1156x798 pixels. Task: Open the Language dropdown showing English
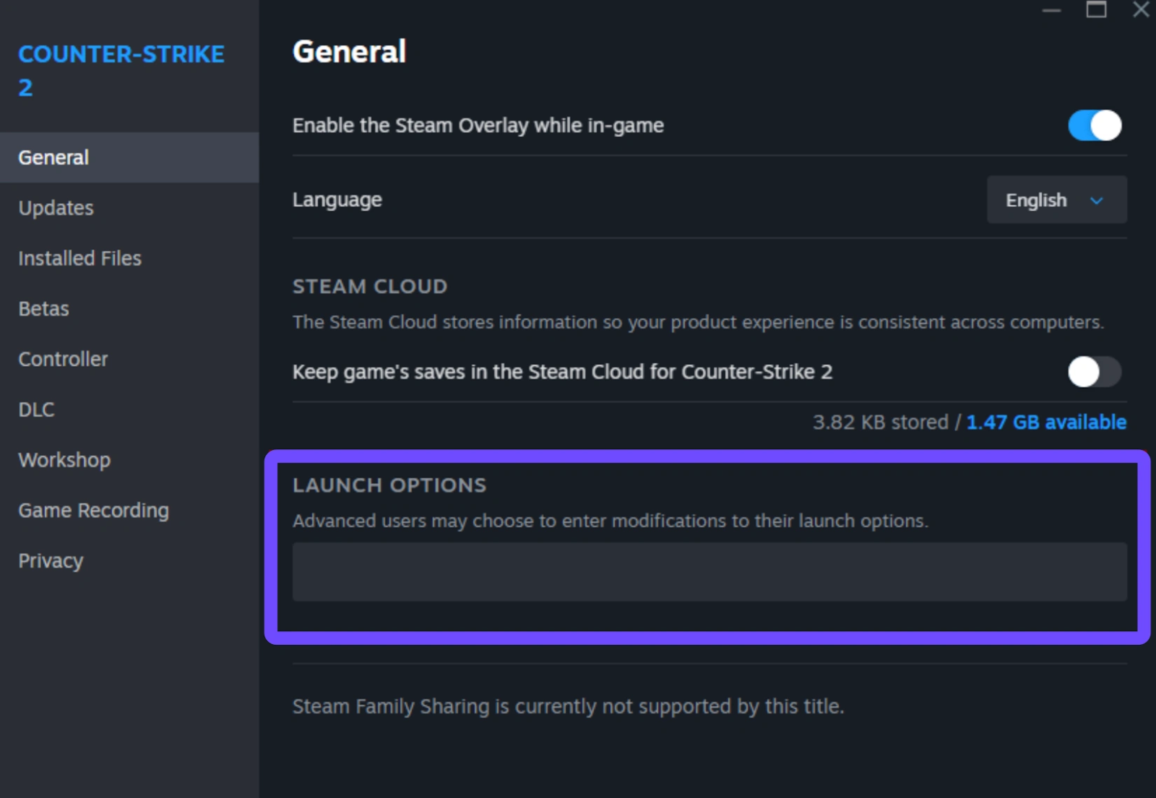coord(1056,200)
